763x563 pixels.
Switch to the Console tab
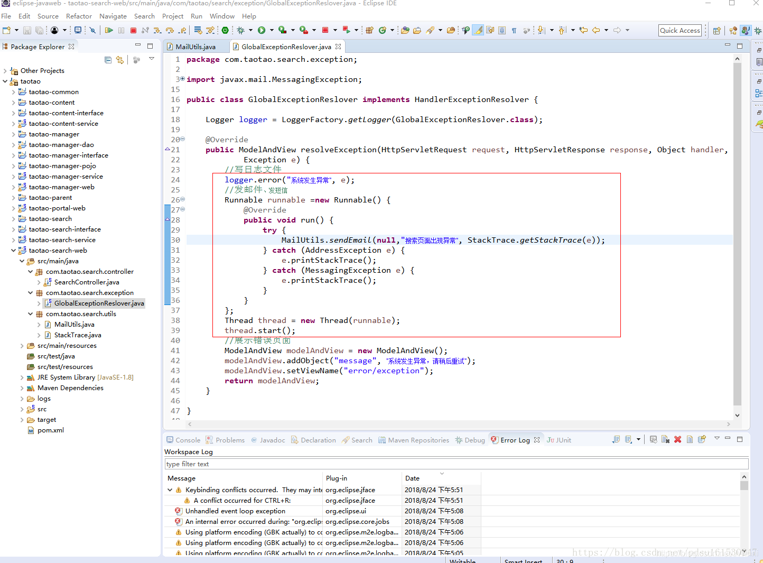click(183, 440)
